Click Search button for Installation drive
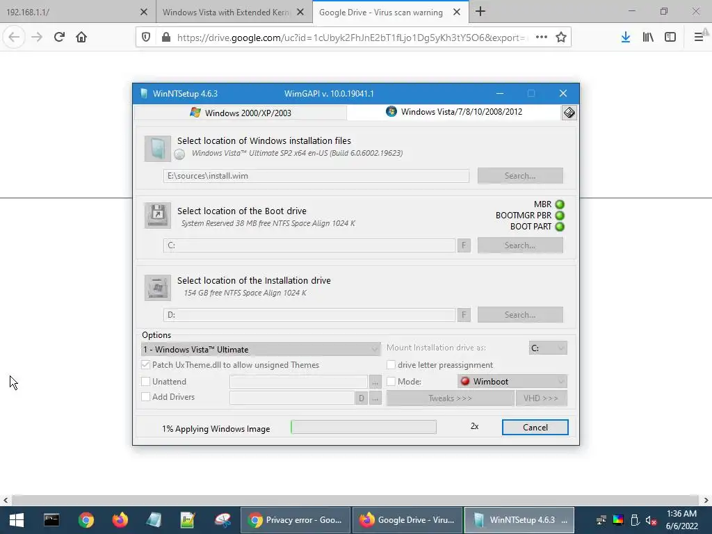 [520, 315]
